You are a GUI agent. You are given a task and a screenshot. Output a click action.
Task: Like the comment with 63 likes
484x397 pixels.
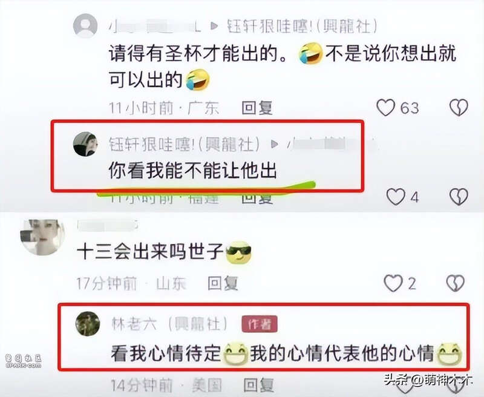click(386, 108)
